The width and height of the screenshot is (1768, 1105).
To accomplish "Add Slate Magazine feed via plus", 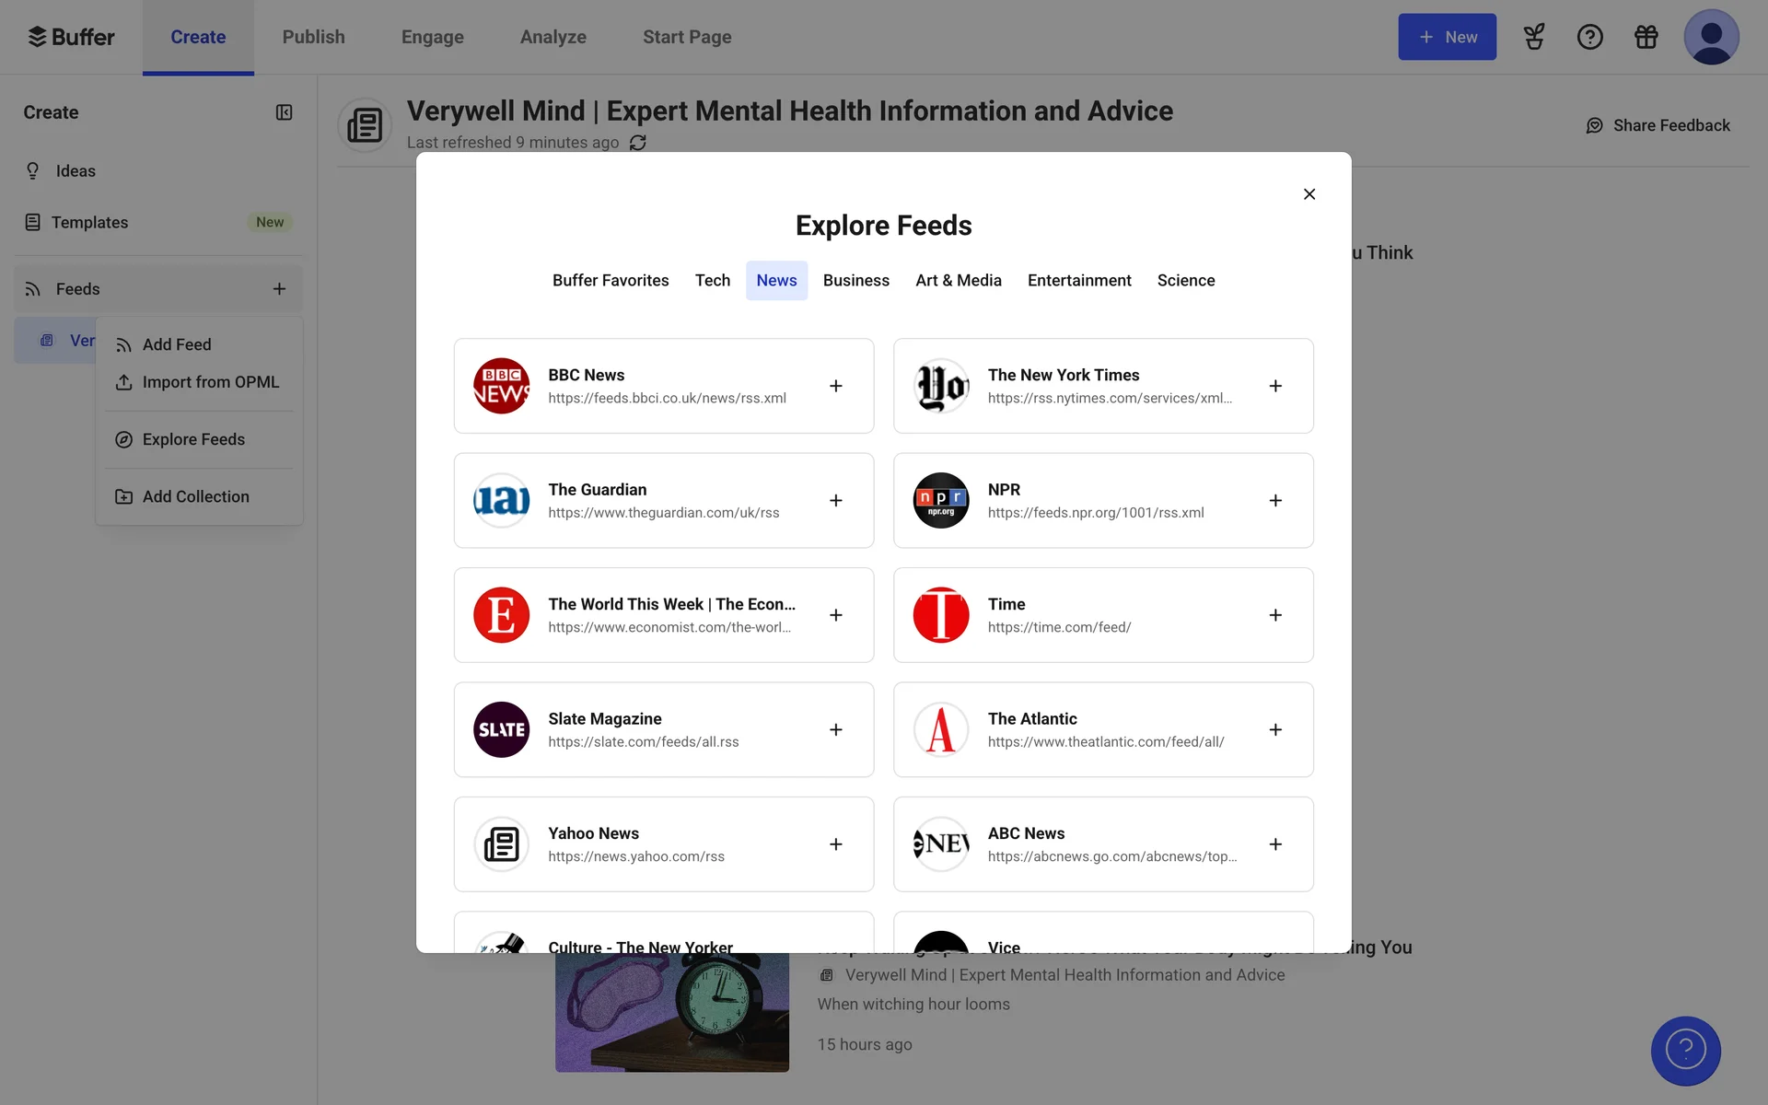I will coord(835,729).
